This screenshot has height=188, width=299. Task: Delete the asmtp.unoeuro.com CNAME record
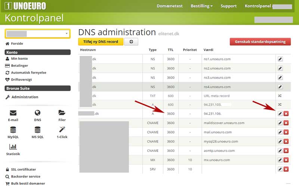pos(286,151)
